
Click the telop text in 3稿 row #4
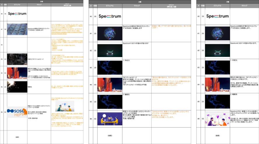pos(244,82)
